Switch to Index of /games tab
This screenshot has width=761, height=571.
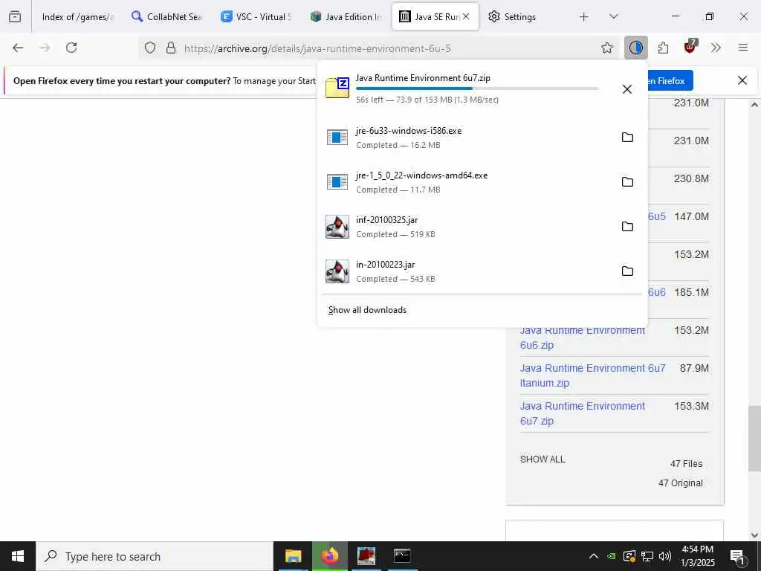click(x=77, y=16)
